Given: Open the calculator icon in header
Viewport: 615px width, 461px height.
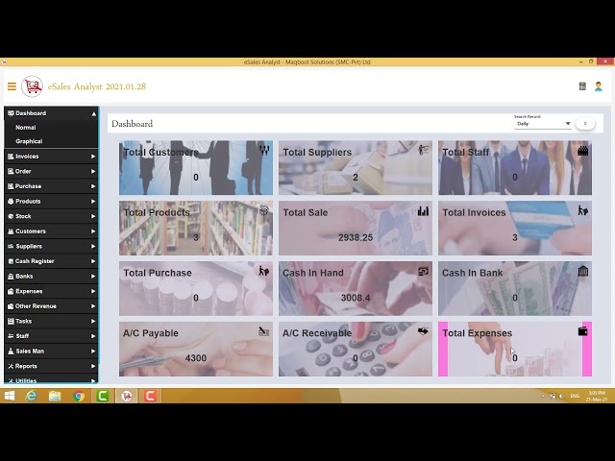Looking at the screenshot, I should [582, 86].
